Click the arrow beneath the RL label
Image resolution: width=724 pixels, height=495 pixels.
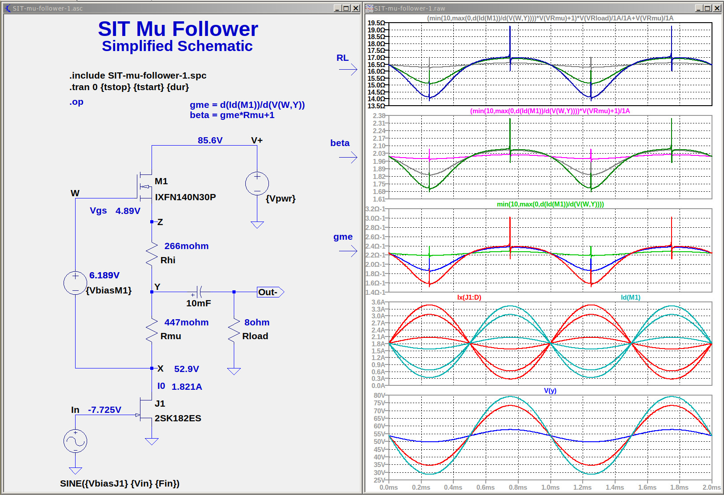pos(348,69)
